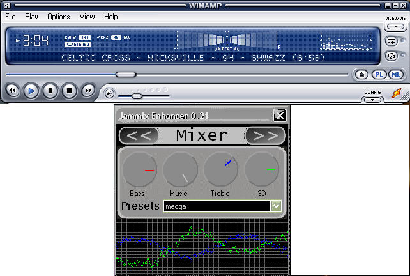
Task: Click the 3D knob
Action: [x=262, y=169]
